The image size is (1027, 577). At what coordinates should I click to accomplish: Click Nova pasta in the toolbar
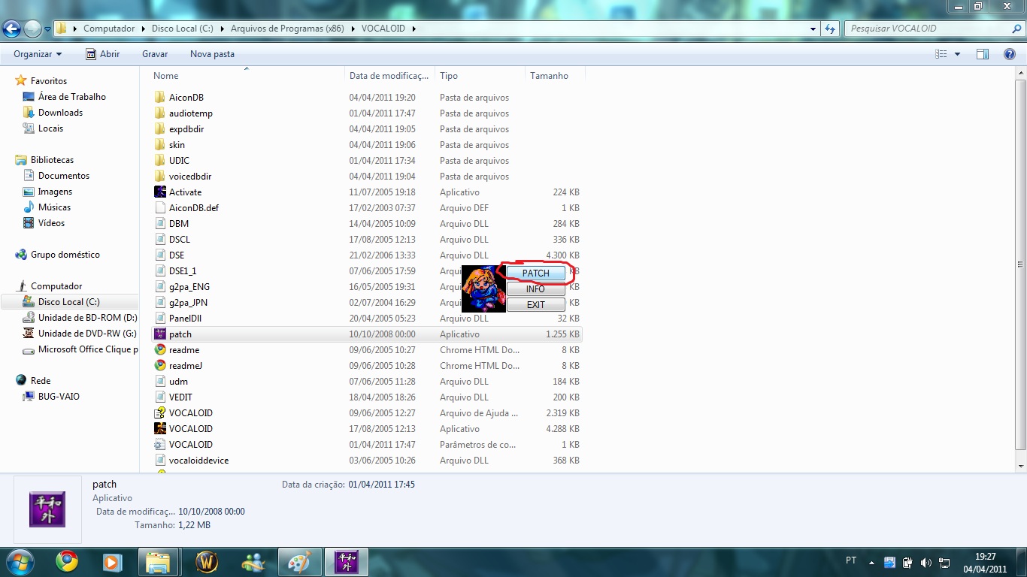212,54
